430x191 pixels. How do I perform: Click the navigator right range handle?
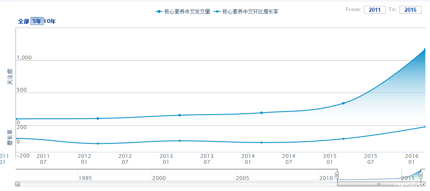[421, 175]
